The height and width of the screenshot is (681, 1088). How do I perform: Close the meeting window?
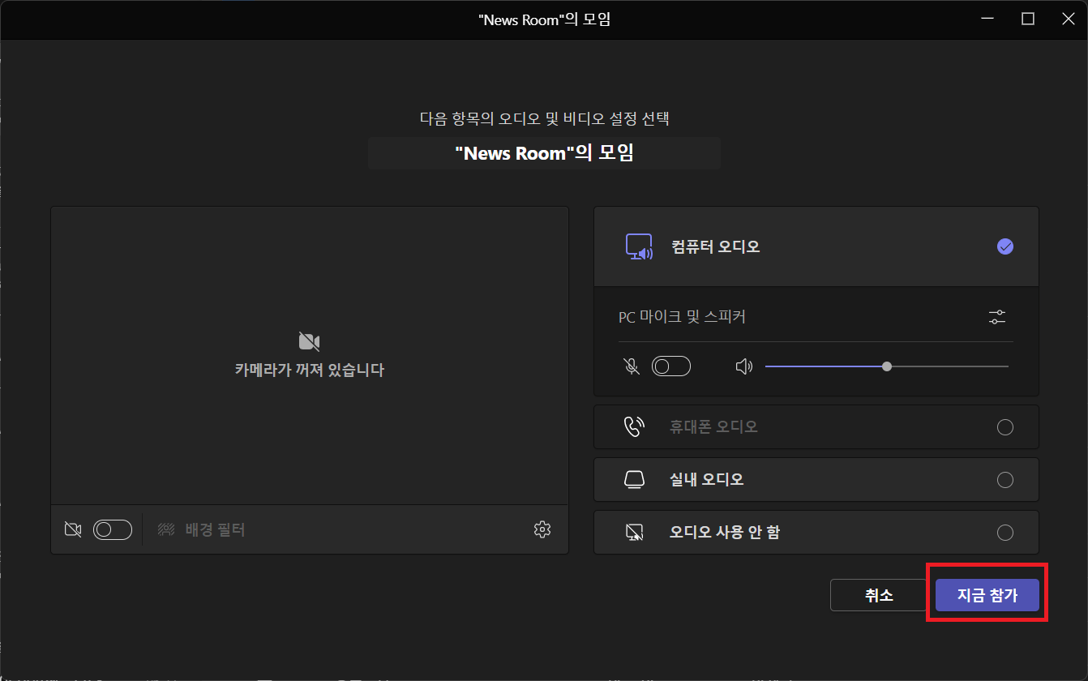tap(1069, 19)
